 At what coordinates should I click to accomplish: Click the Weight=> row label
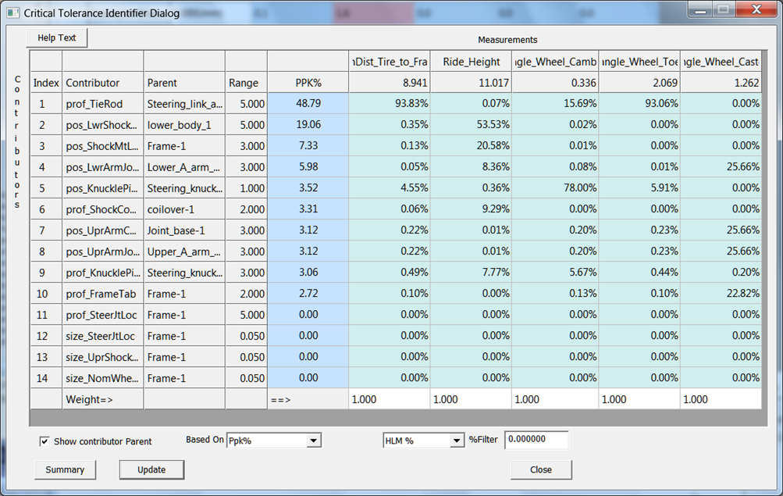coord(88,399)
